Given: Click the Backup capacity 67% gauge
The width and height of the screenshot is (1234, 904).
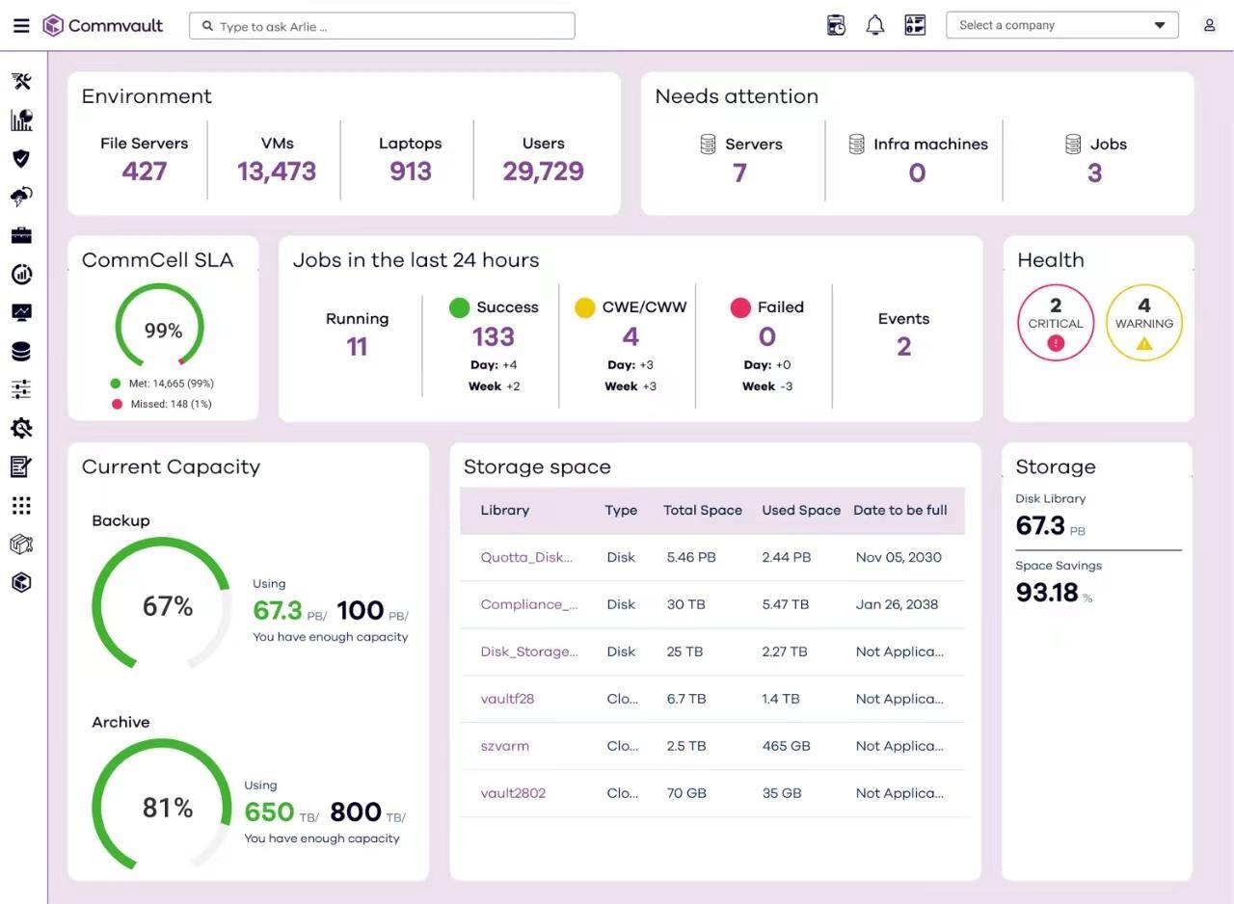Looking at the screenshot, I should (162, 604).
